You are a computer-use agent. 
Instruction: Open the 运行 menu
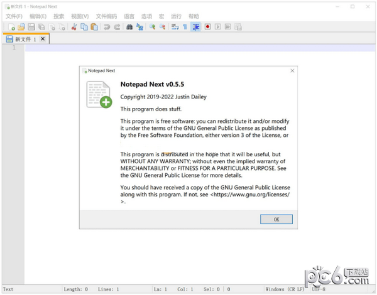[176, 16]
